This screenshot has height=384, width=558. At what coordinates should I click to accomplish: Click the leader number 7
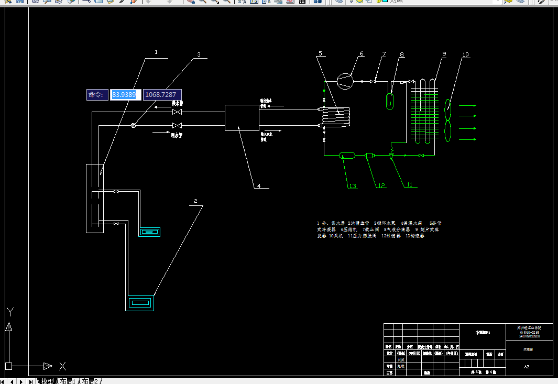click(384, 54)
